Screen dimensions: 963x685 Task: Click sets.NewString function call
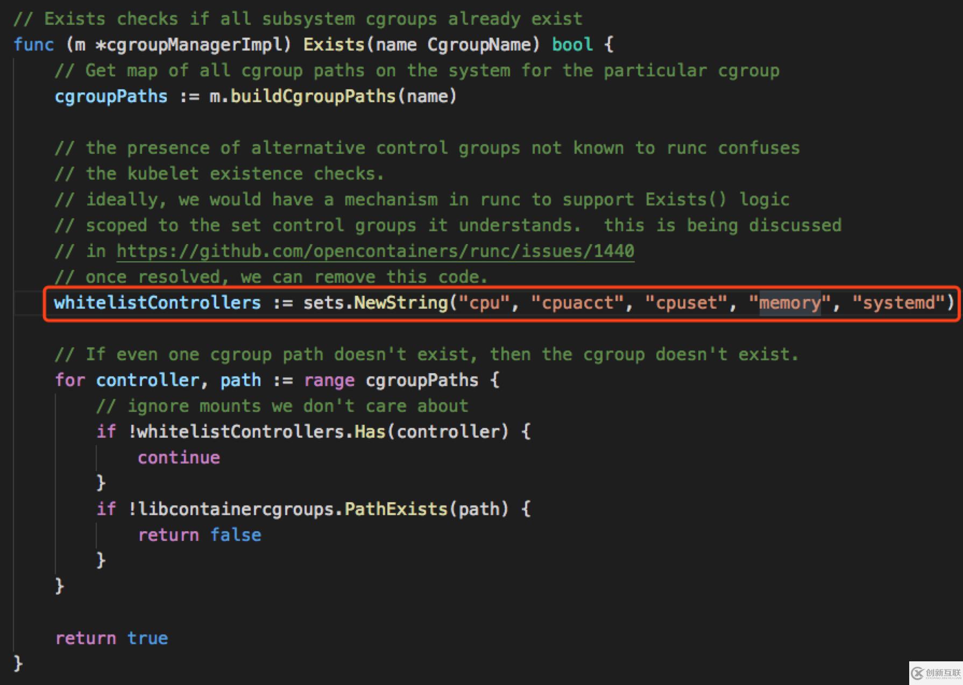376,303
